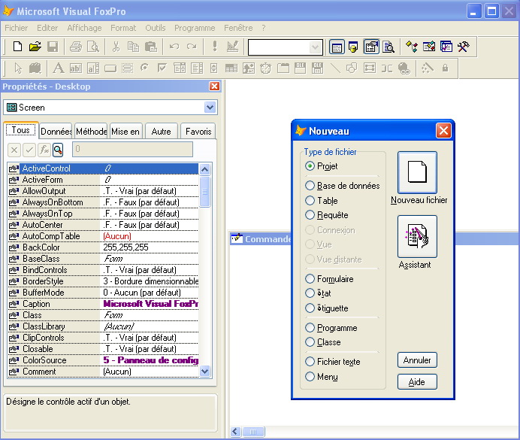
Task: Expand the Screen object dropdown
Action: pos(210,108)
